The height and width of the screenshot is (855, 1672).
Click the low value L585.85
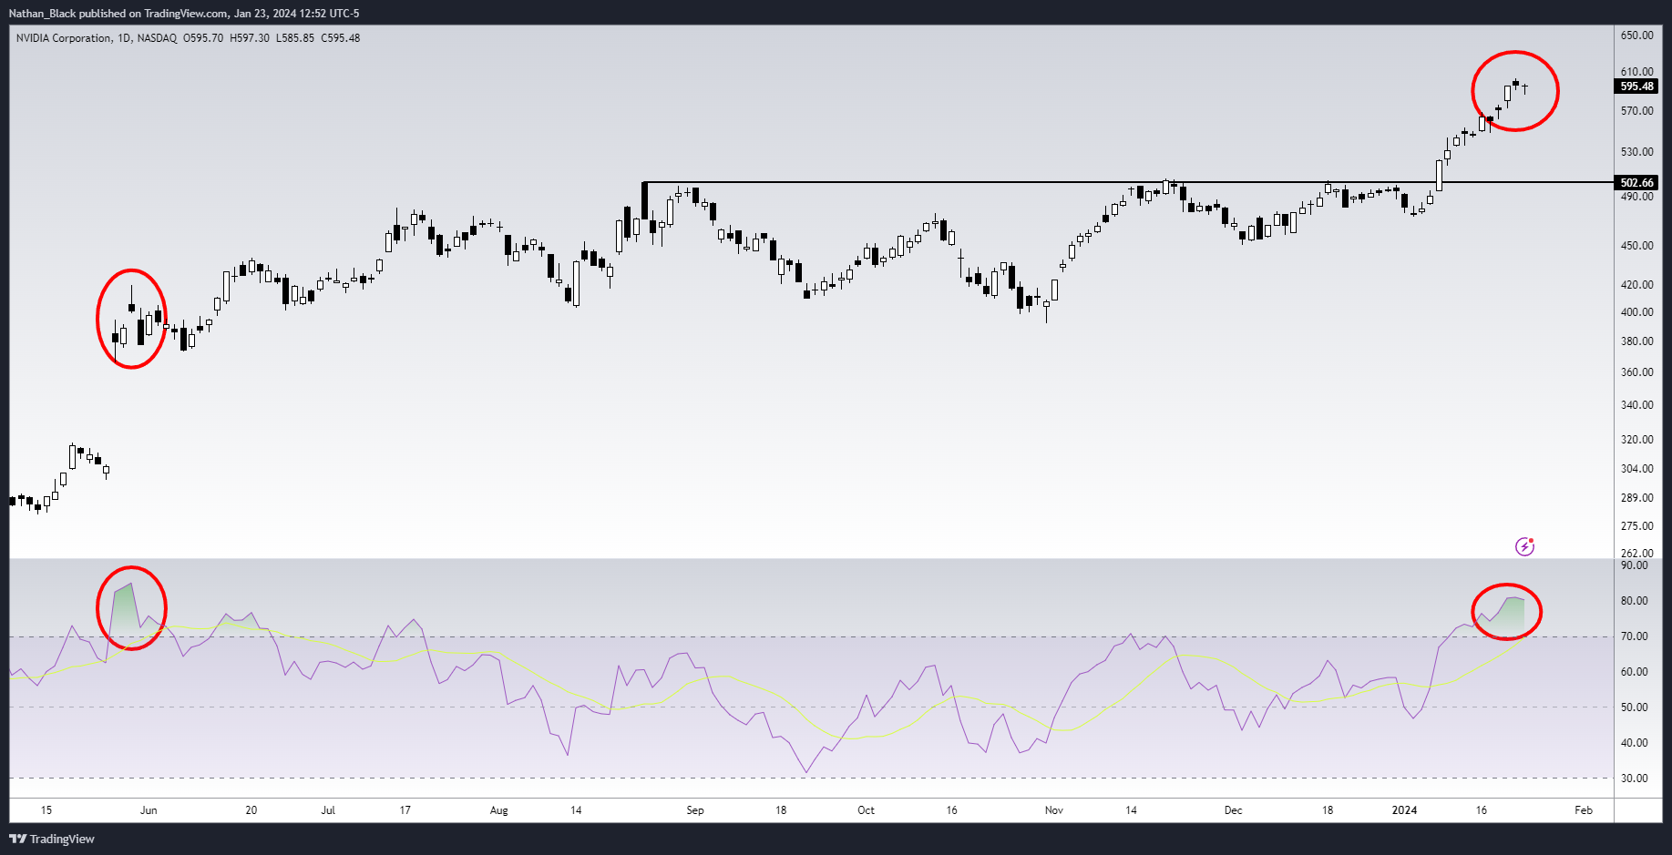tap(295, 38)
